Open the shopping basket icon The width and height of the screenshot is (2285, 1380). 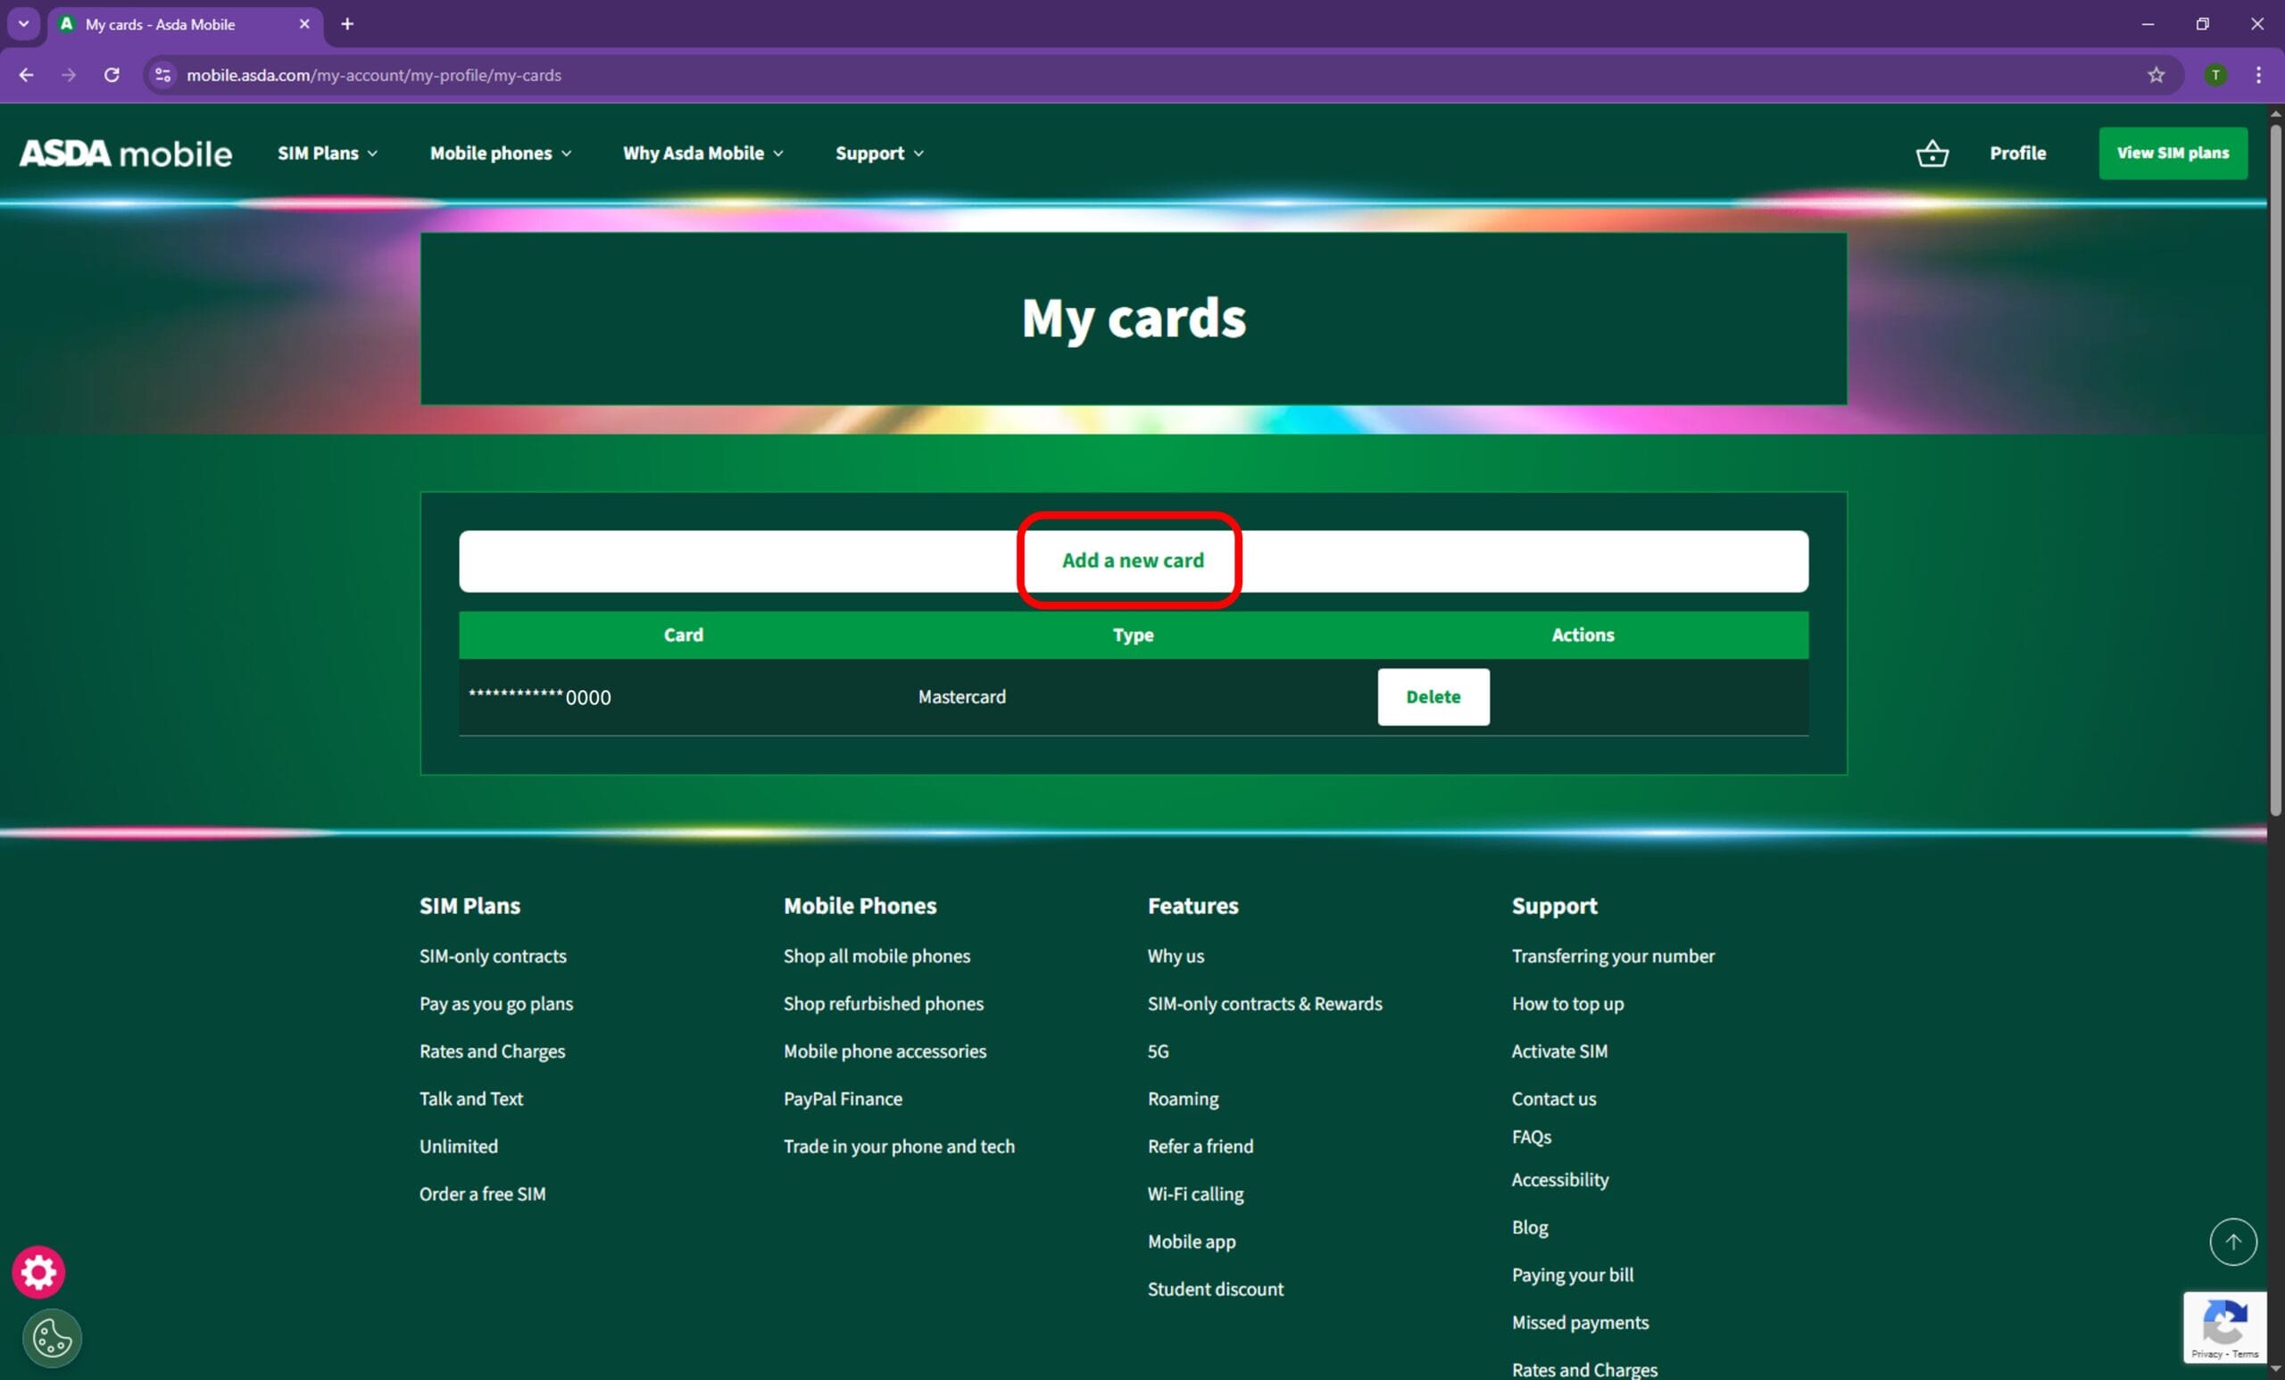1932,153
